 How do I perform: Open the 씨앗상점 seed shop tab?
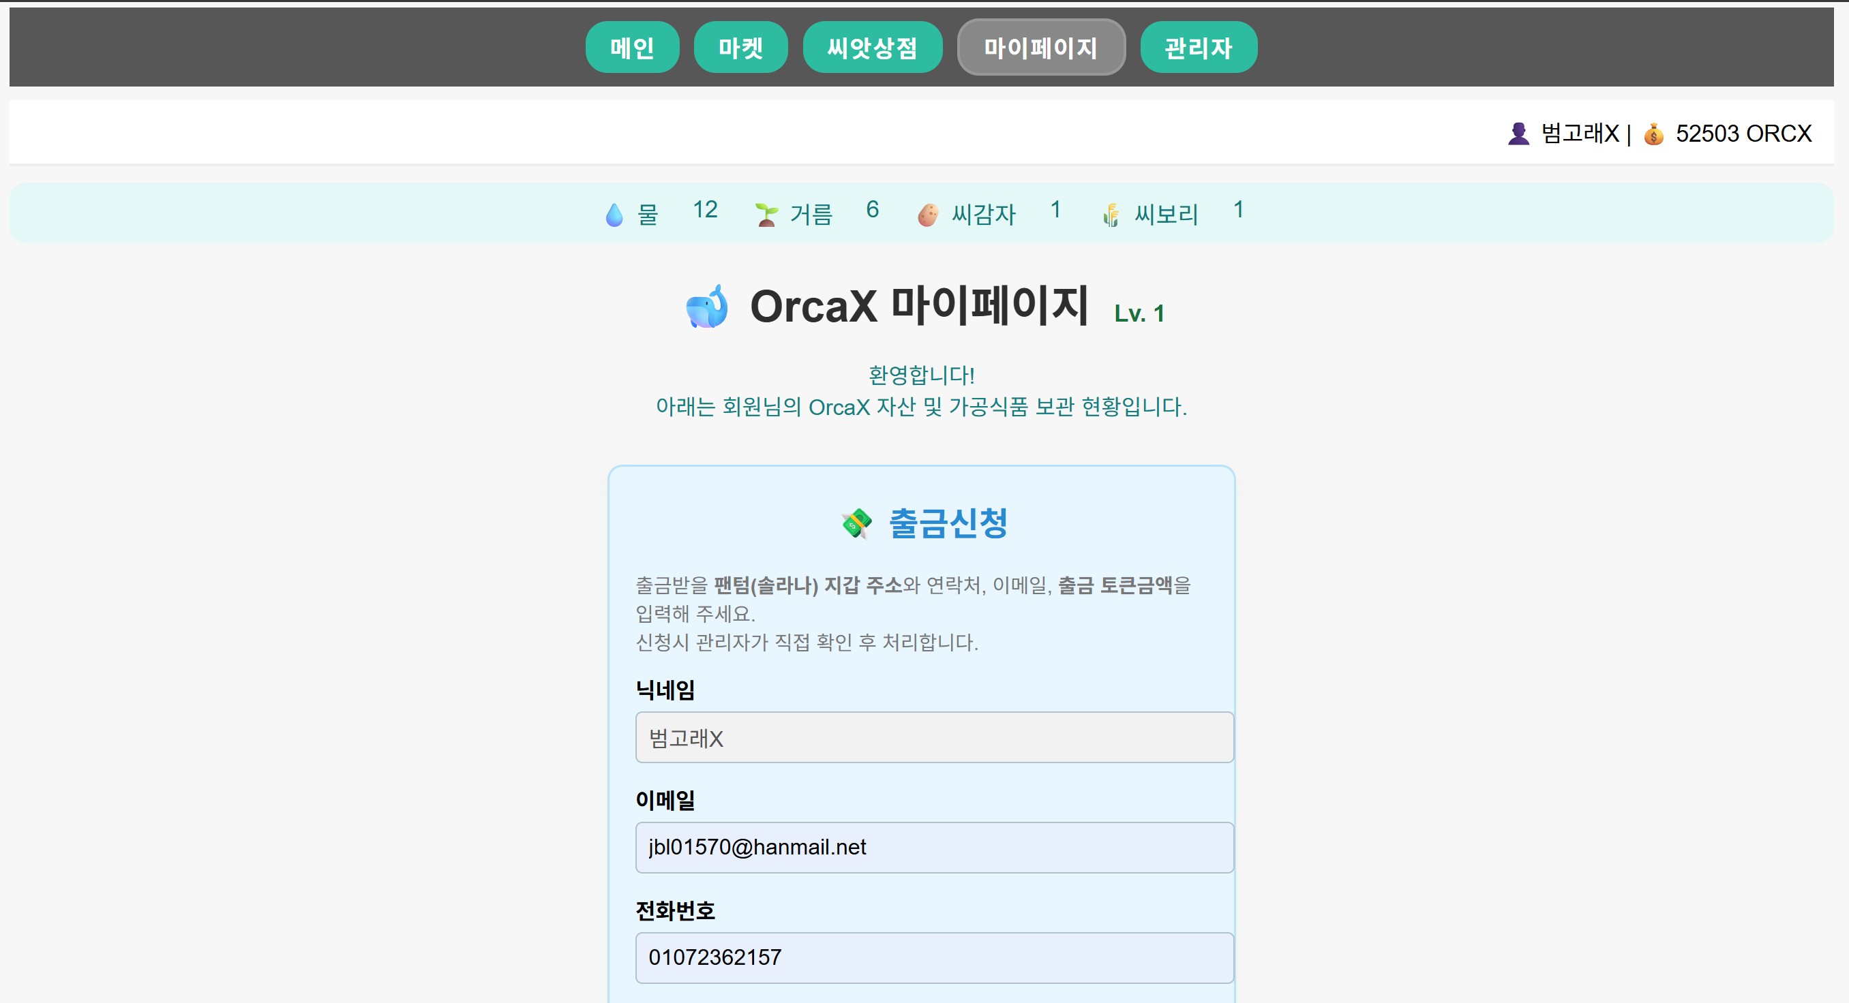873,46
